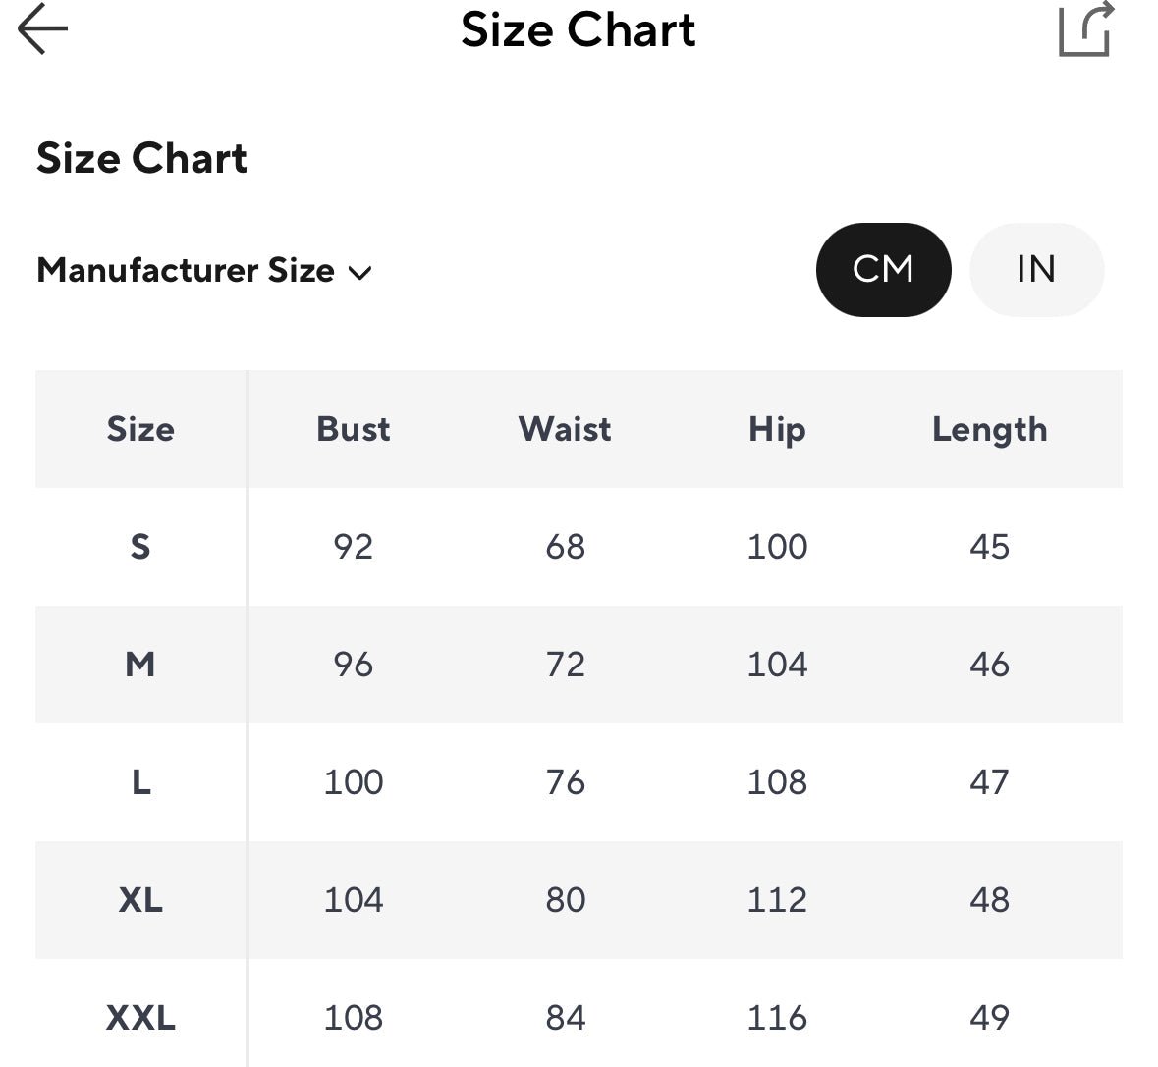Screen dimensions: 1158x1067
Task: Switch units to IN
Action: (x=1036, y=269)
